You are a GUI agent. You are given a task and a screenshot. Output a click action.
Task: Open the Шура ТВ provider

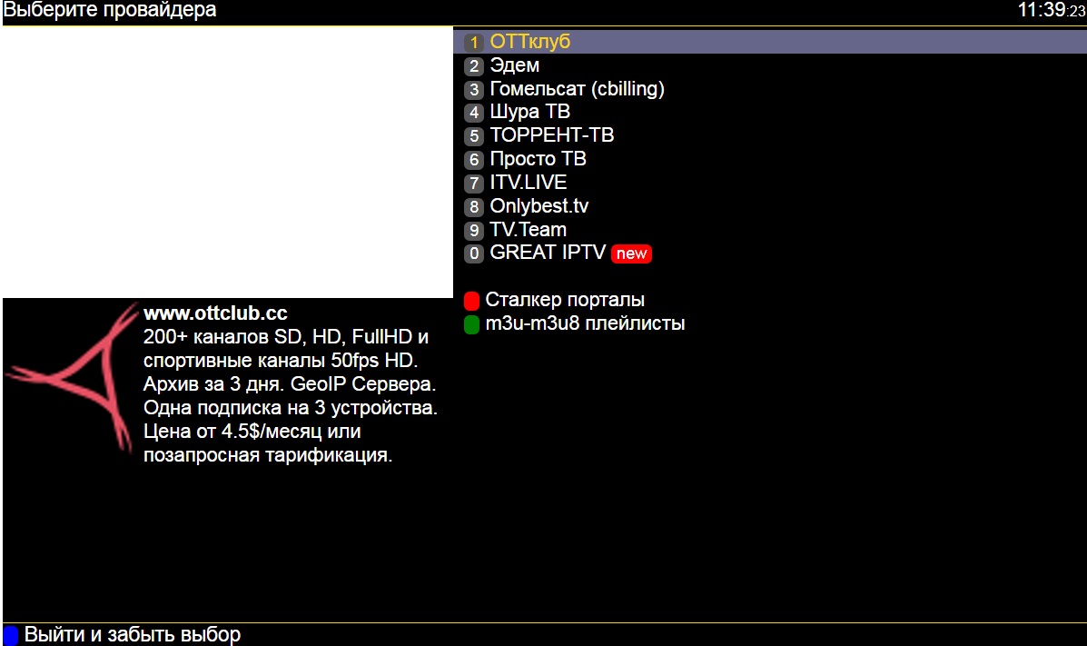[529, 113]
